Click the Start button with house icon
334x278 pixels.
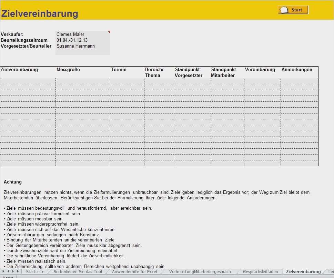pyautogui.click(x=293, y=10)
